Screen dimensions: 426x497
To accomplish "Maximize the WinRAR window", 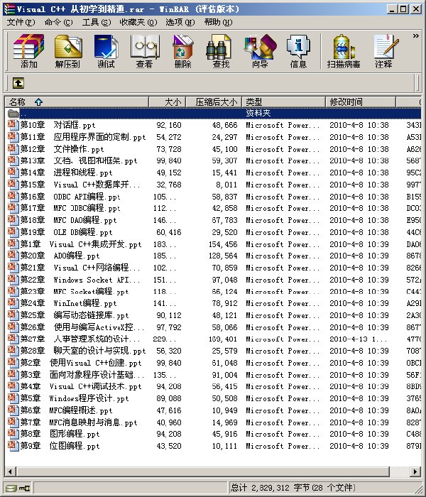I will pos(403,9).
